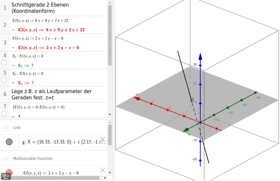
Task: Select CAS row number 3
Action: tap(5, 43)
